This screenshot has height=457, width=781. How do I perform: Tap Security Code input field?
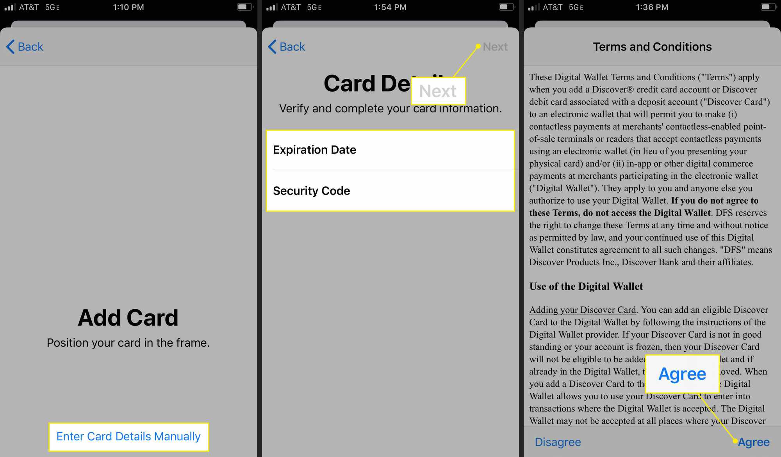(x=391, y=190)
